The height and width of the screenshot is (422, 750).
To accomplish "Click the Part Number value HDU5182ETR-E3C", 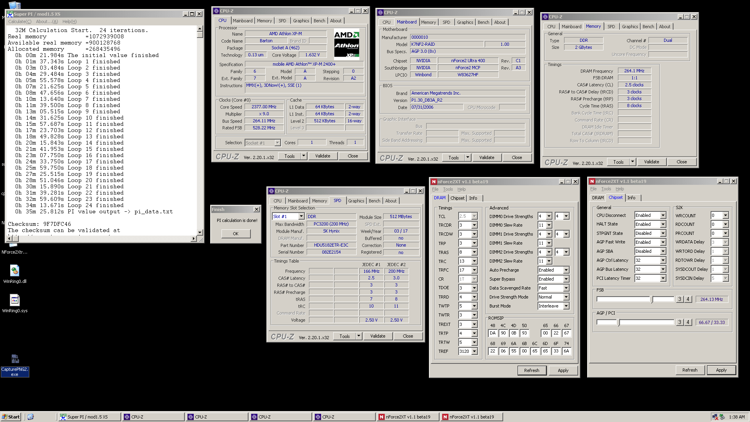I will click(x=331, y=245).
